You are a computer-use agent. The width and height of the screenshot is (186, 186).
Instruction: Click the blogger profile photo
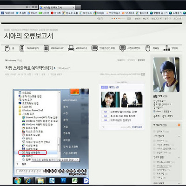166,75
